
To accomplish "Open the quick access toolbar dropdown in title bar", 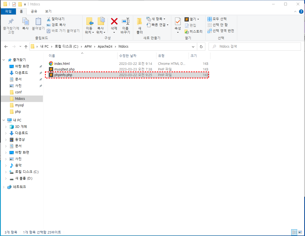I will pos(25,4).
